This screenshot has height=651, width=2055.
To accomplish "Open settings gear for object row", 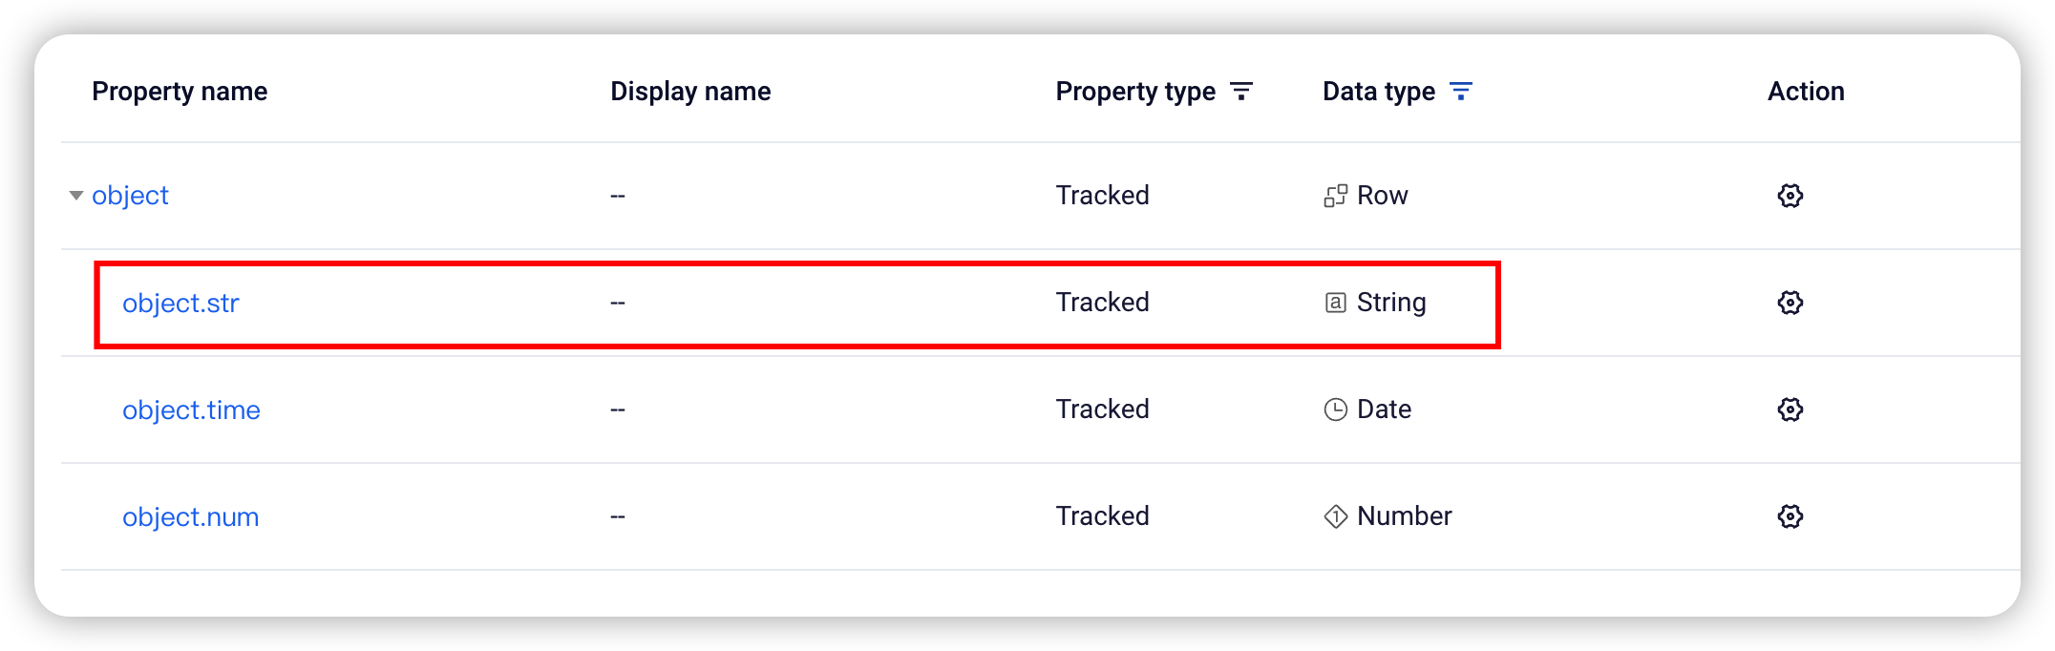I will [x=1790, y=196].
